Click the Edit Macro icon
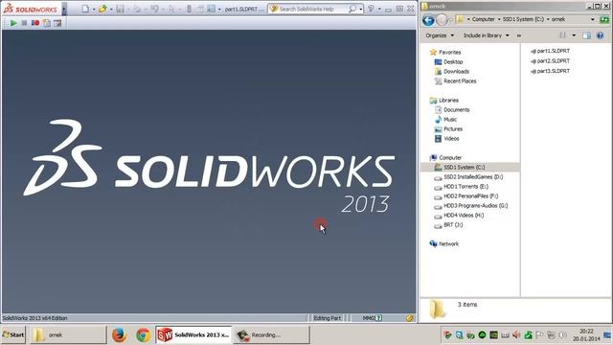This screenshot has height=345, width=613. coord(57,23)
